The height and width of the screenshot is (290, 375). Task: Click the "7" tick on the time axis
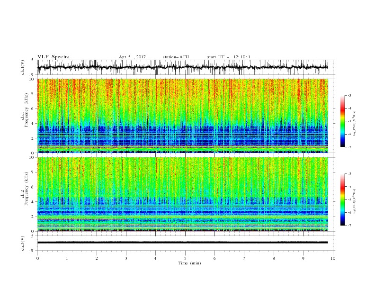point(244,258)
